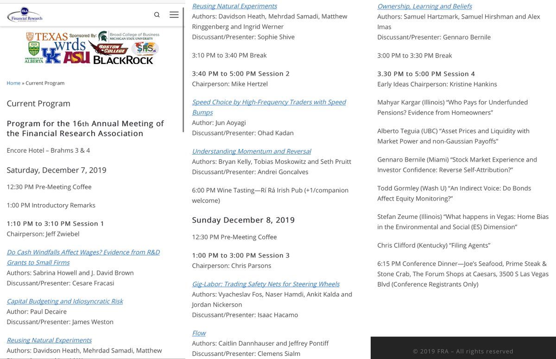Open the hamburger navigation menu

(174, 15)
